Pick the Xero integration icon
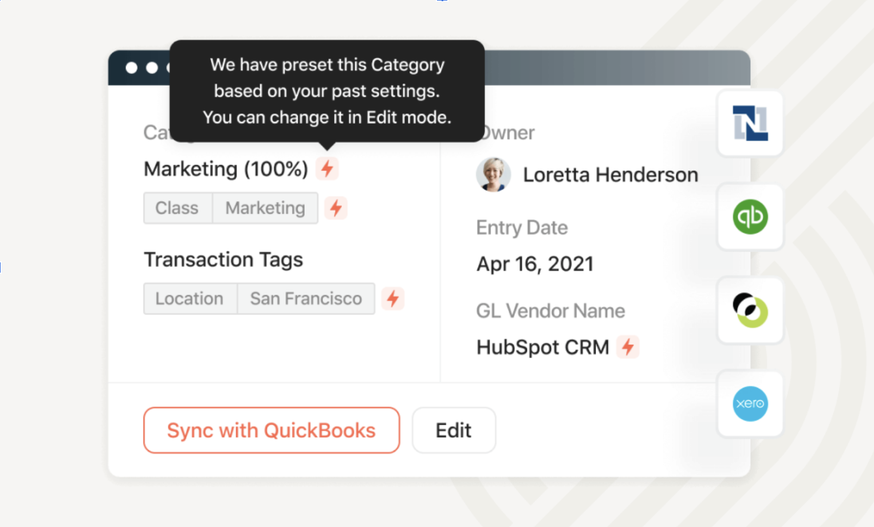The width and height of the screenshot is (874, 527). pos(750,404)
